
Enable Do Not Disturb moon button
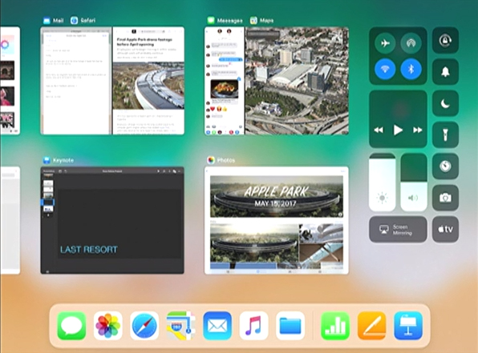pos(445,103)
